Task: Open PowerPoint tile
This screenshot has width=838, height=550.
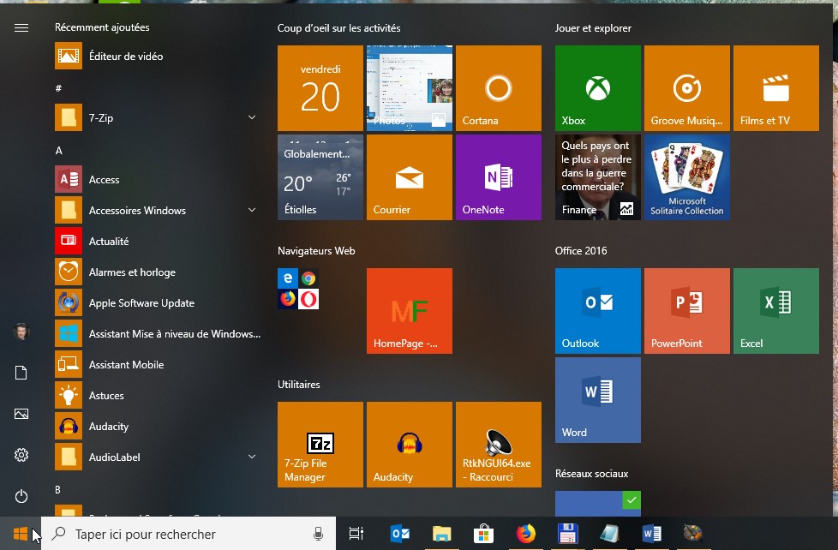Action: 686,311
